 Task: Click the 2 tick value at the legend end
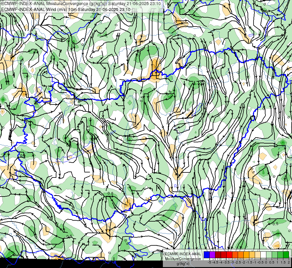(289, 262)
